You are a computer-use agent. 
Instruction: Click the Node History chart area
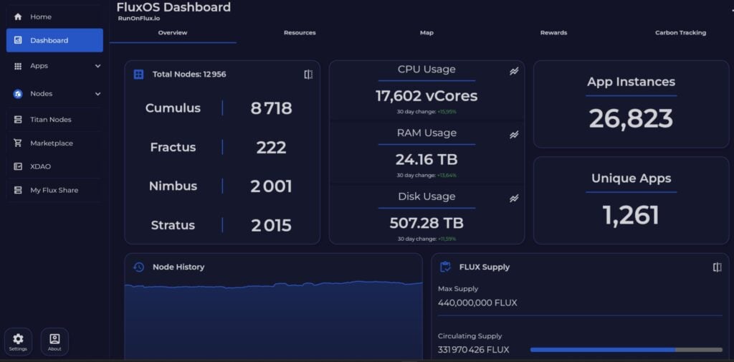pos(273,321)
